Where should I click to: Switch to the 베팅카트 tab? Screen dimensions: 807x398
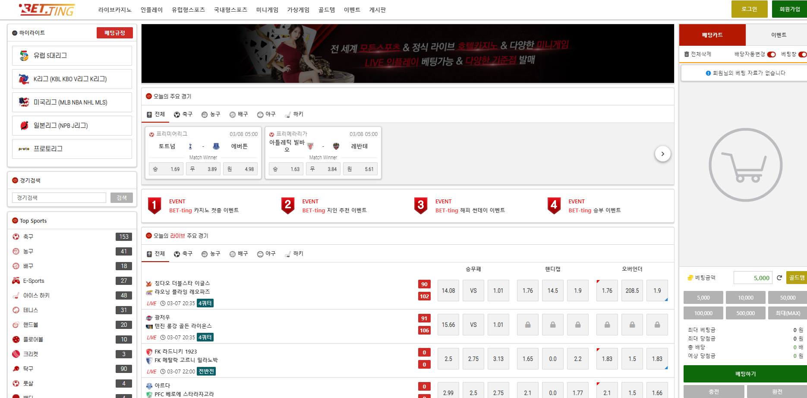[x=712, y=35]
